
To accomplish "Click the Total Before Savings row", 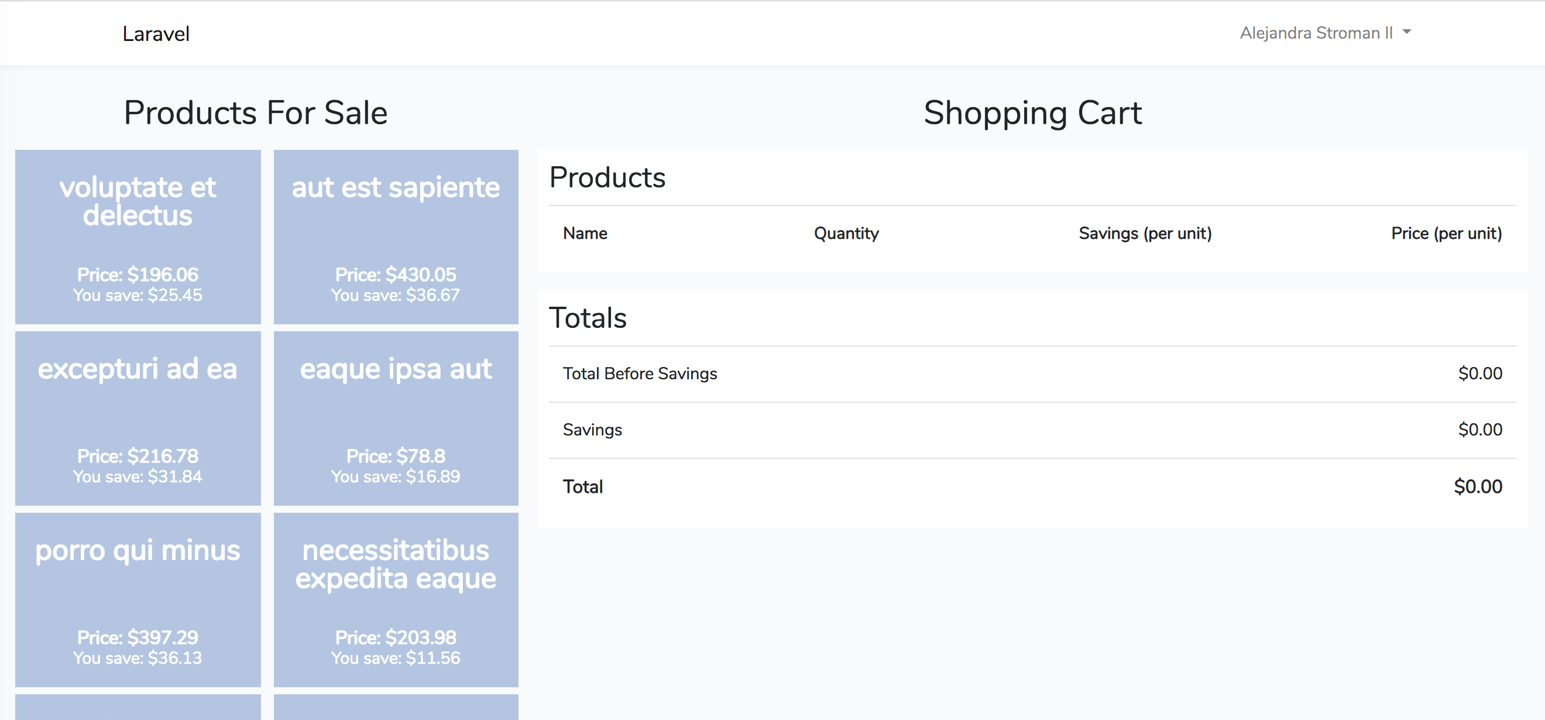I will point(639,374).
